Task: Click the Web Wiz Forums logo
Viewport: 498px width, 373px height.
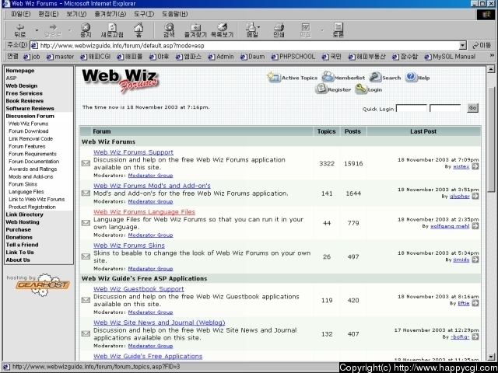Action: coord(120,81)
